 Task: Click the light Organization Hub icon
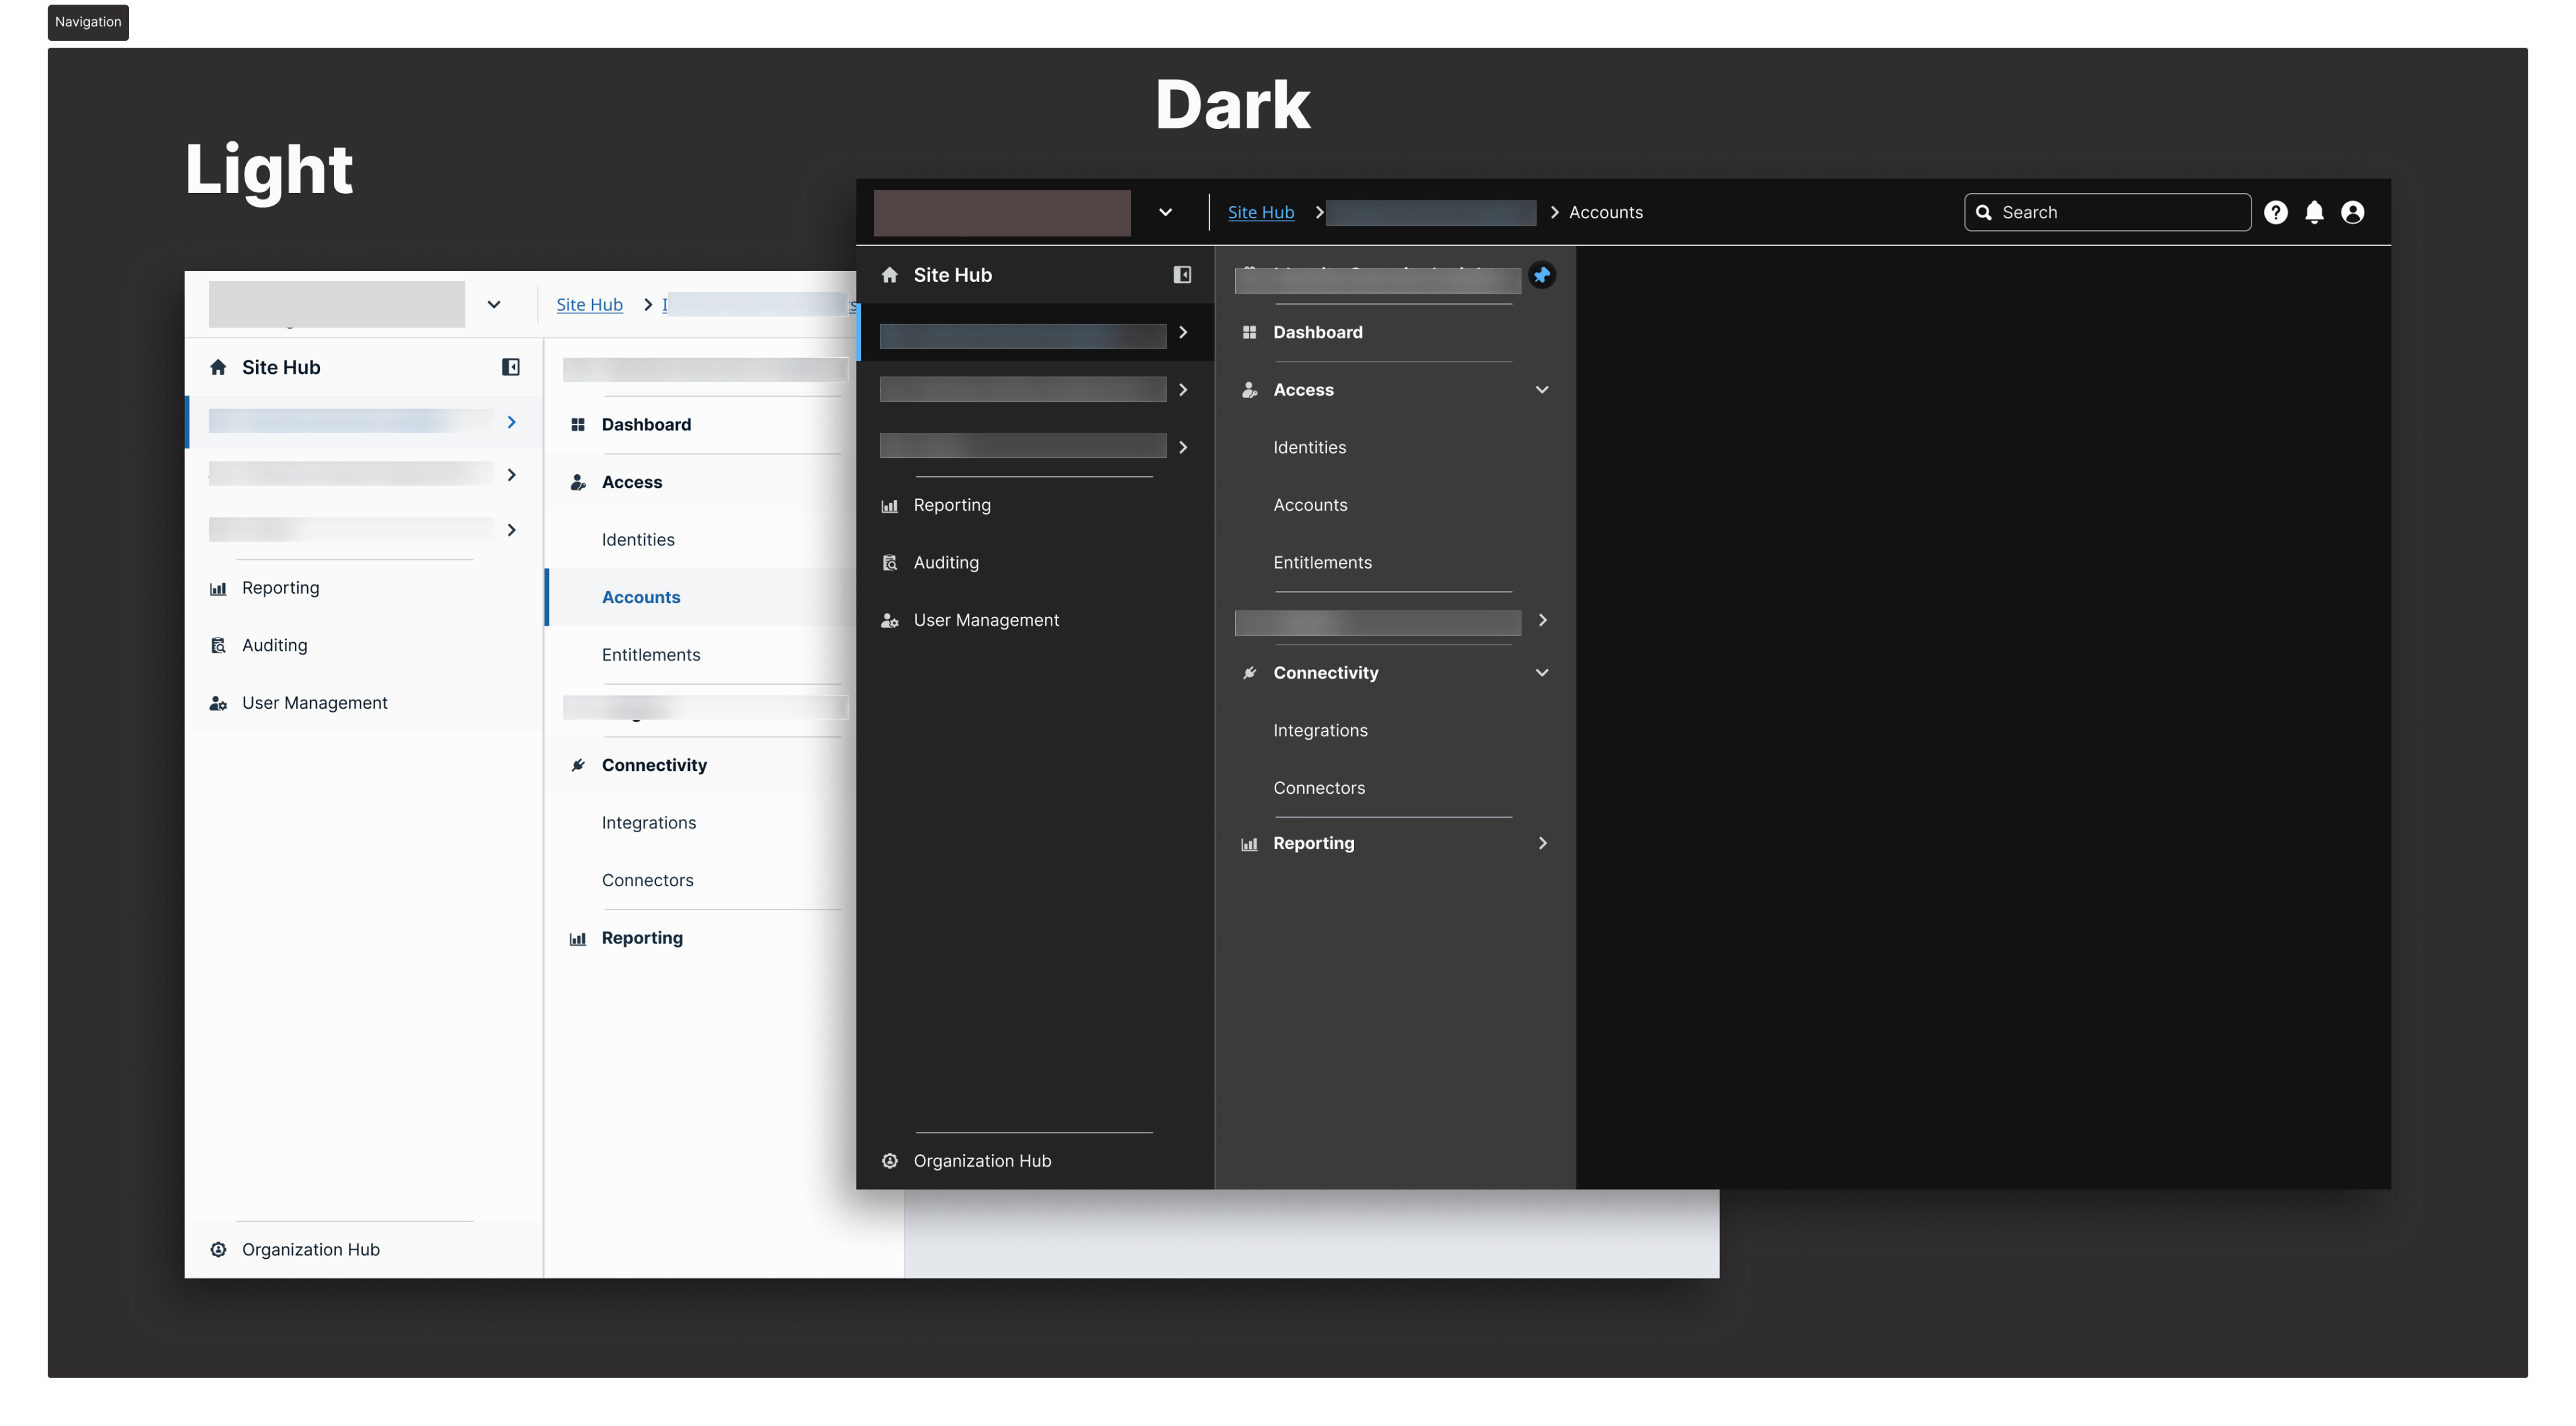point(218,1250)
